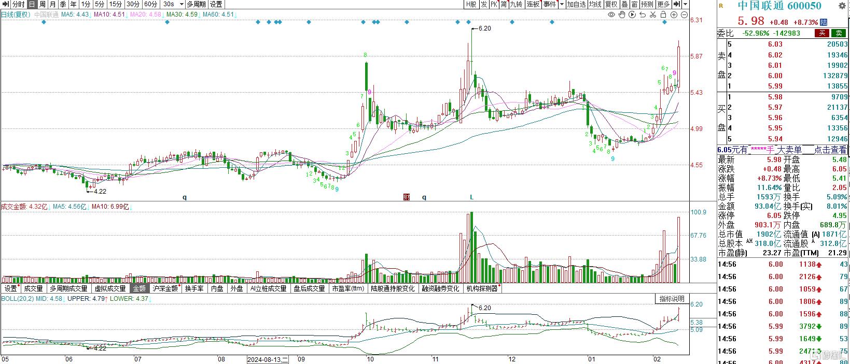This screenshot has height=364, width=850.
Task: Toggle the 九转 indicator
Action: (x=517, y=4)
